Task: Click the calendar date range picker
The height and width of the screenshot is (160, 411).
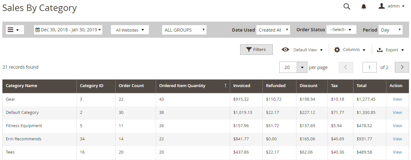Action: coord(68,30)
